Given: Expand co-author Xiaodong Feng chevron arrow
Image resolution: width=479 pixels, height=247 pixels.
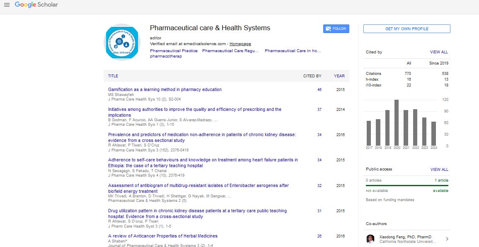Looking at the screenshot, I should (447, 239).
